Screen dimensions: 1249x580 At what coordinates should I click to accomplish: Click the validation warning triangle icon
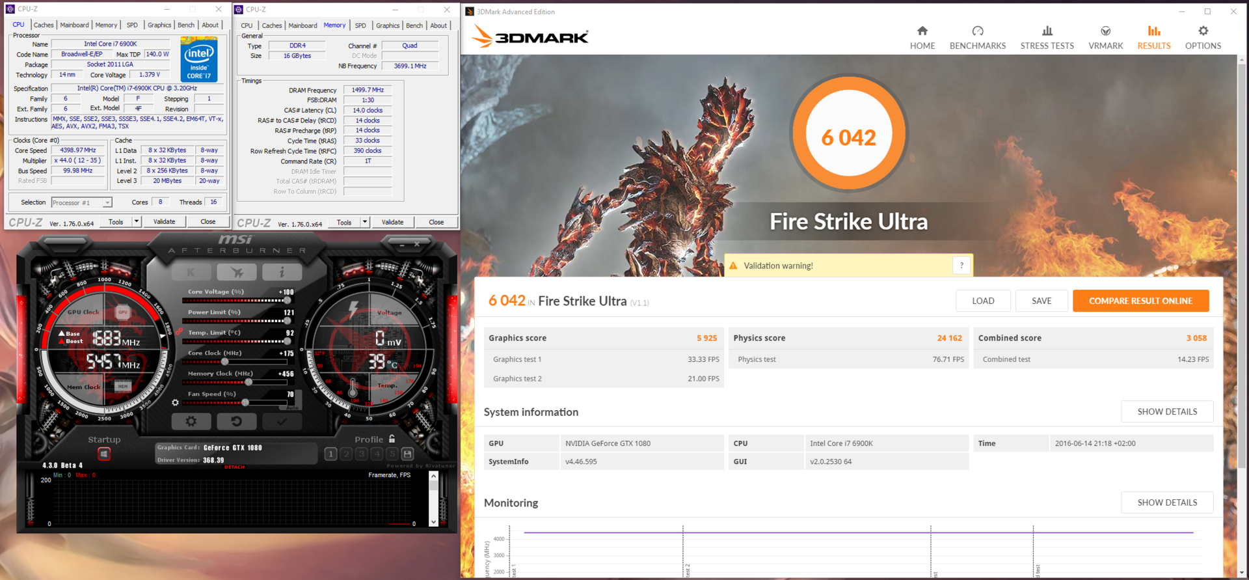(x=733, y=266)
